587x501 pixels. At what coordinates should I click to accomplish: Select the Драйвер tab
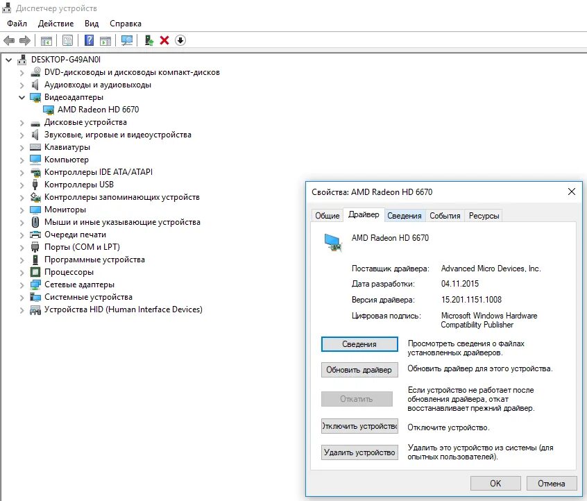click(x=364, y=214)
